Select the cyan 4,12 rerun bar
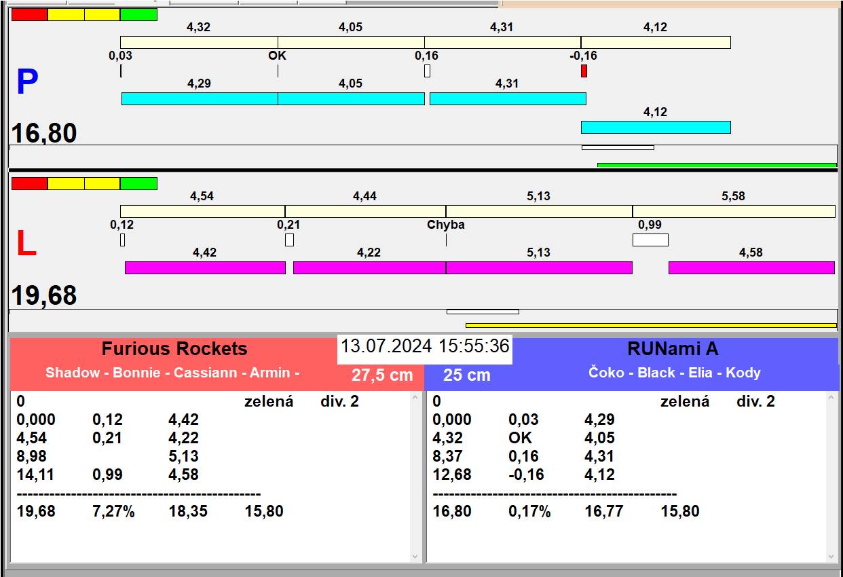 (x=656, y=127)
